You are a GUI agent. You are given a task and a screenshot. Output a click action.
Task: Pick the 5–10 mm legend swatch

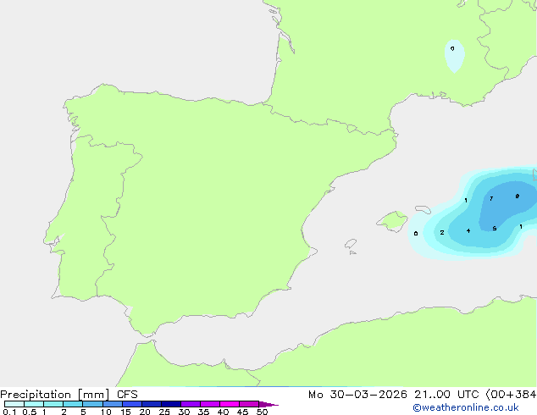click(92, 404)
